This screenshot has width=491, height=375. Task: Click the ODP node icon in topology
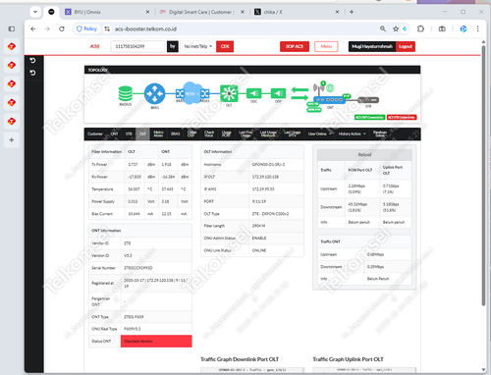tap(278, 93)
